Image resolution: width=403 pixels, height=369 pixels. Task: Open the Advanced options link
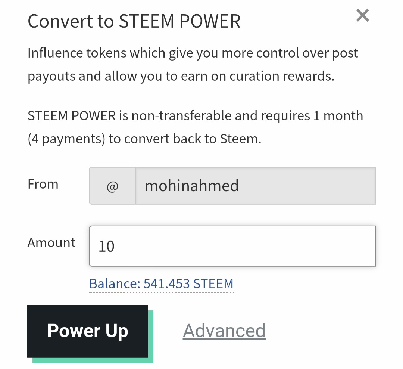[x=224, y=331]
